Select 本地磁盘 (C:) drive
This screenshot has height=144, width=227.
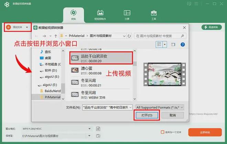click(50, 64)
